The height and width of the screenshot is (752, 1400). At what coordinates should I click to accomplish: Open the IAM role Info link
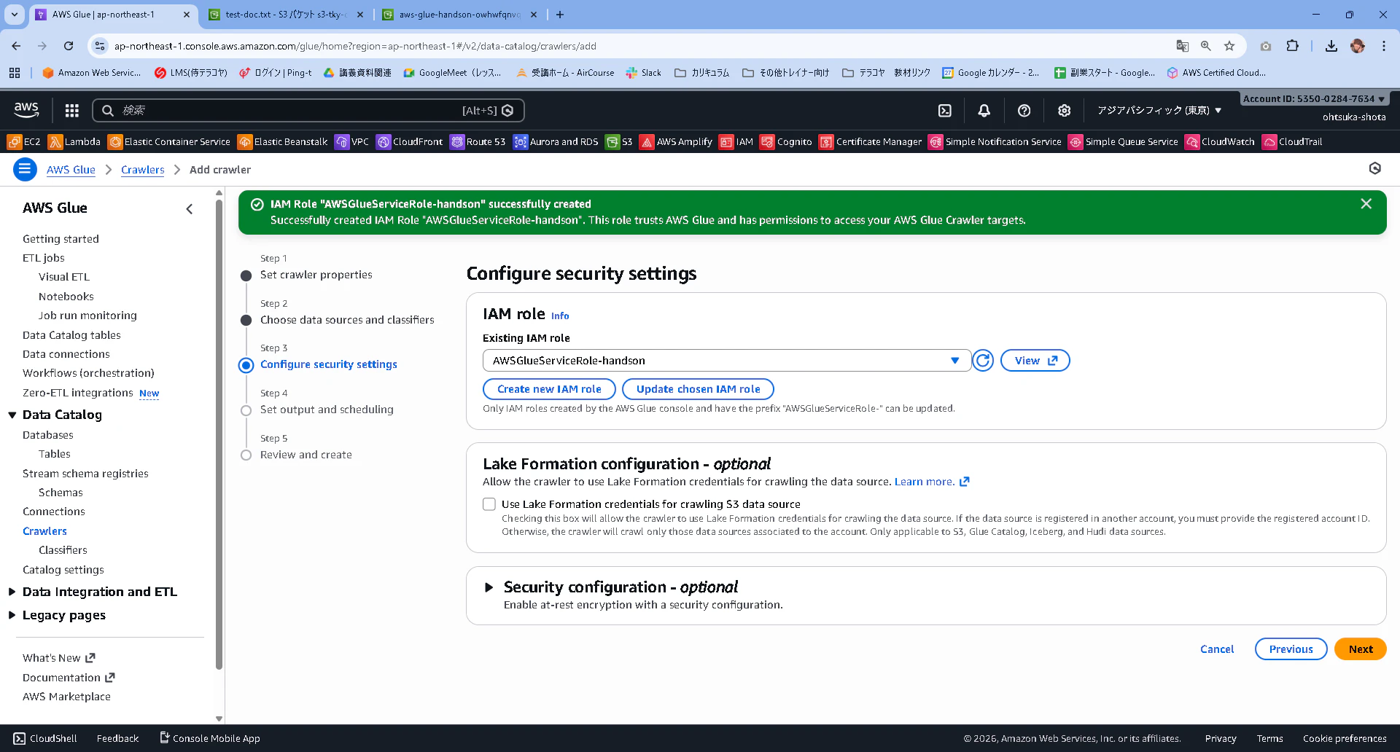point(560,316)
